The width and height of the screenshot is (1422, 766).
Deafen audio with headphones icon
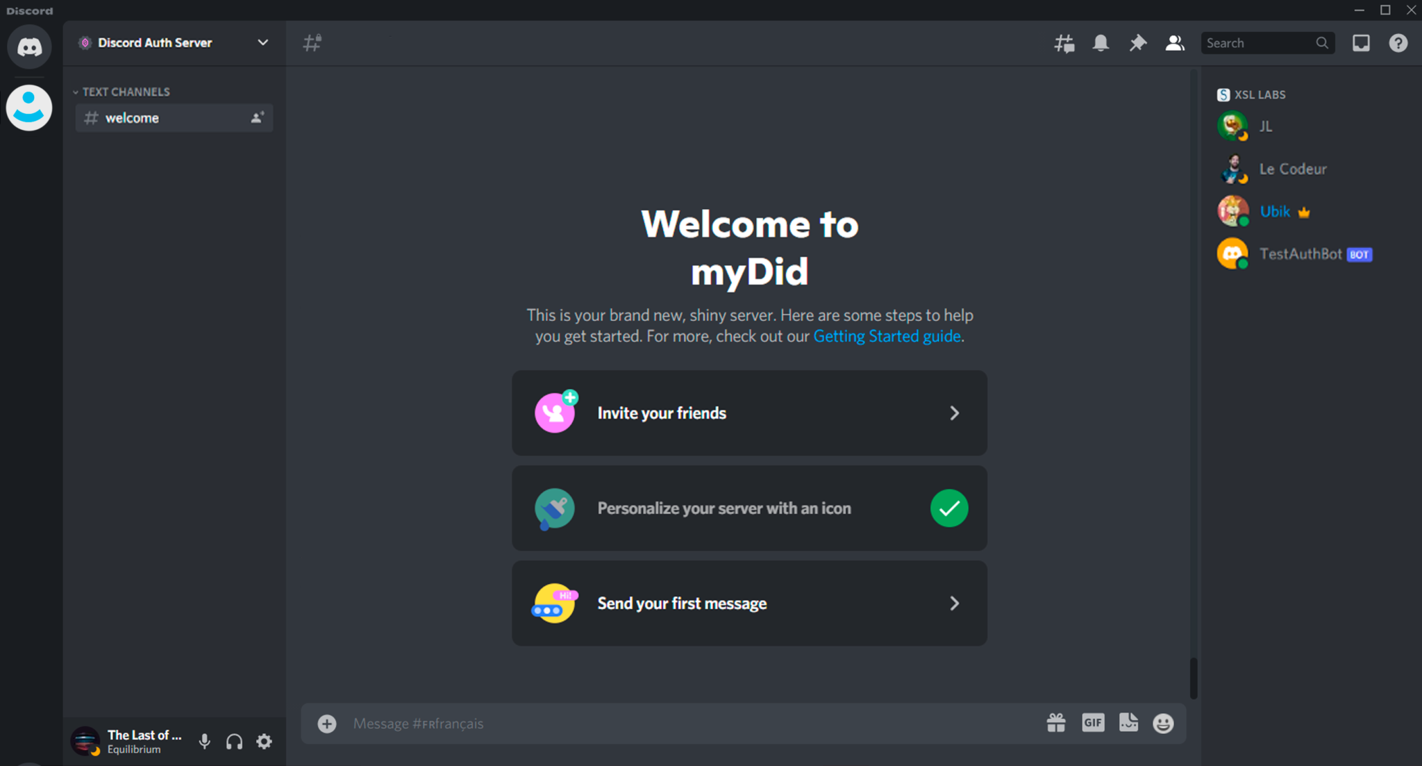(x=234, y=741)
